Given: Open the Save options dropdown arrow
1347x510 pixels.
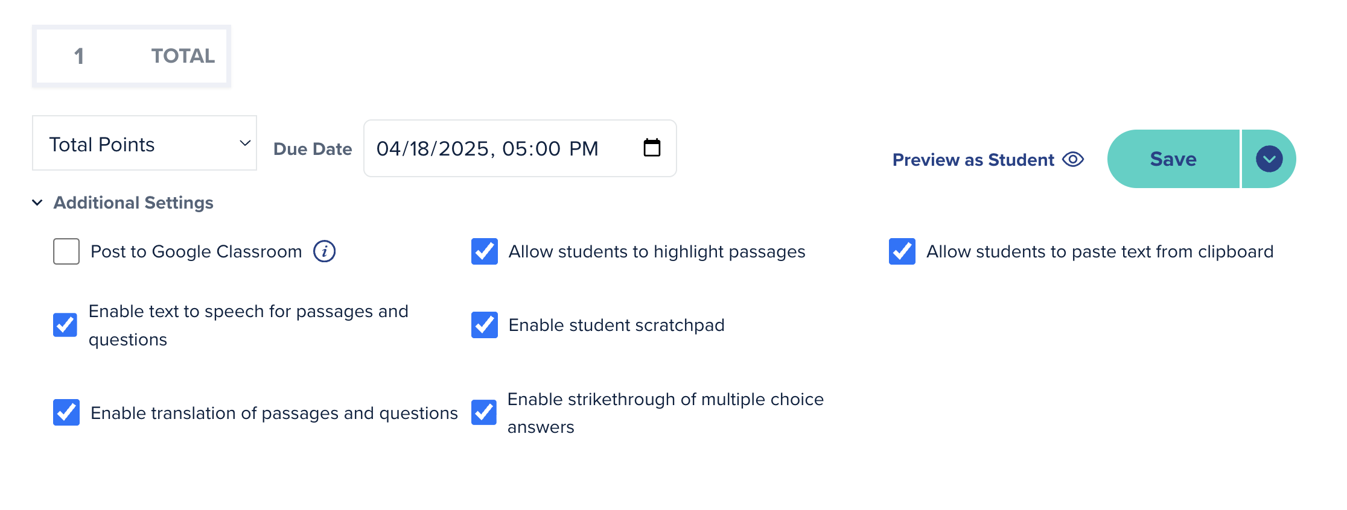Looking at the screenshot, I should click(x=1269, y=159).
